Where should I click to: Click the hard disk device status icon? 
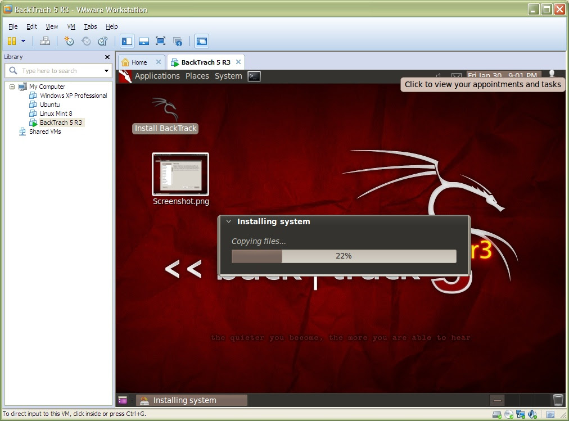[497, 414]
